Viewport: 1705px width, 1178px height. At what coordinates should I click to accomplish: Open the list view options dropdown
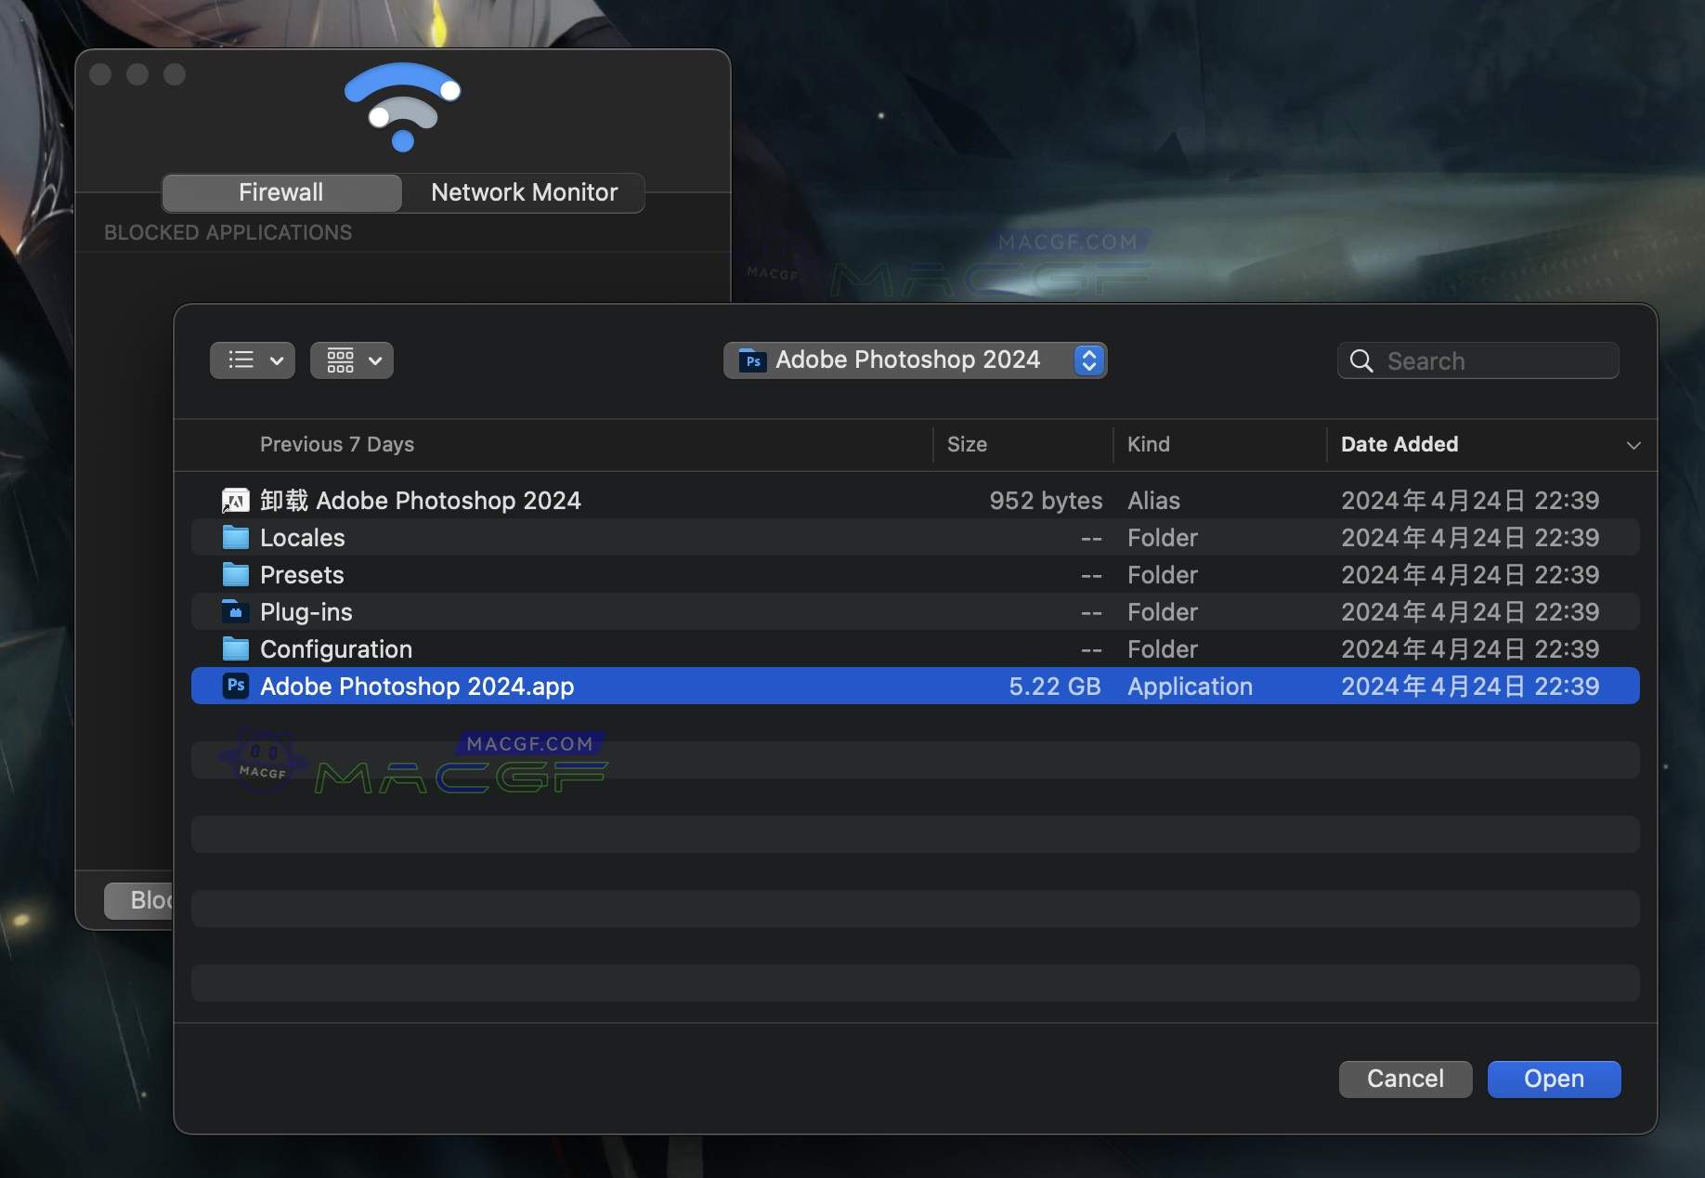[253, 360]
